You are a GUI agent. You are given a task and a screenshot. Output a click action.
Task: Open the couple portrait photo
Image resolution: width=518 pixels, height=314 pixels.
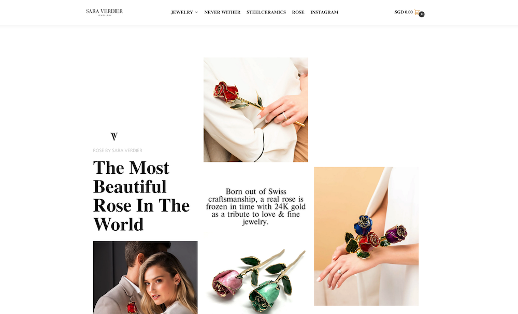coord(146,277)
